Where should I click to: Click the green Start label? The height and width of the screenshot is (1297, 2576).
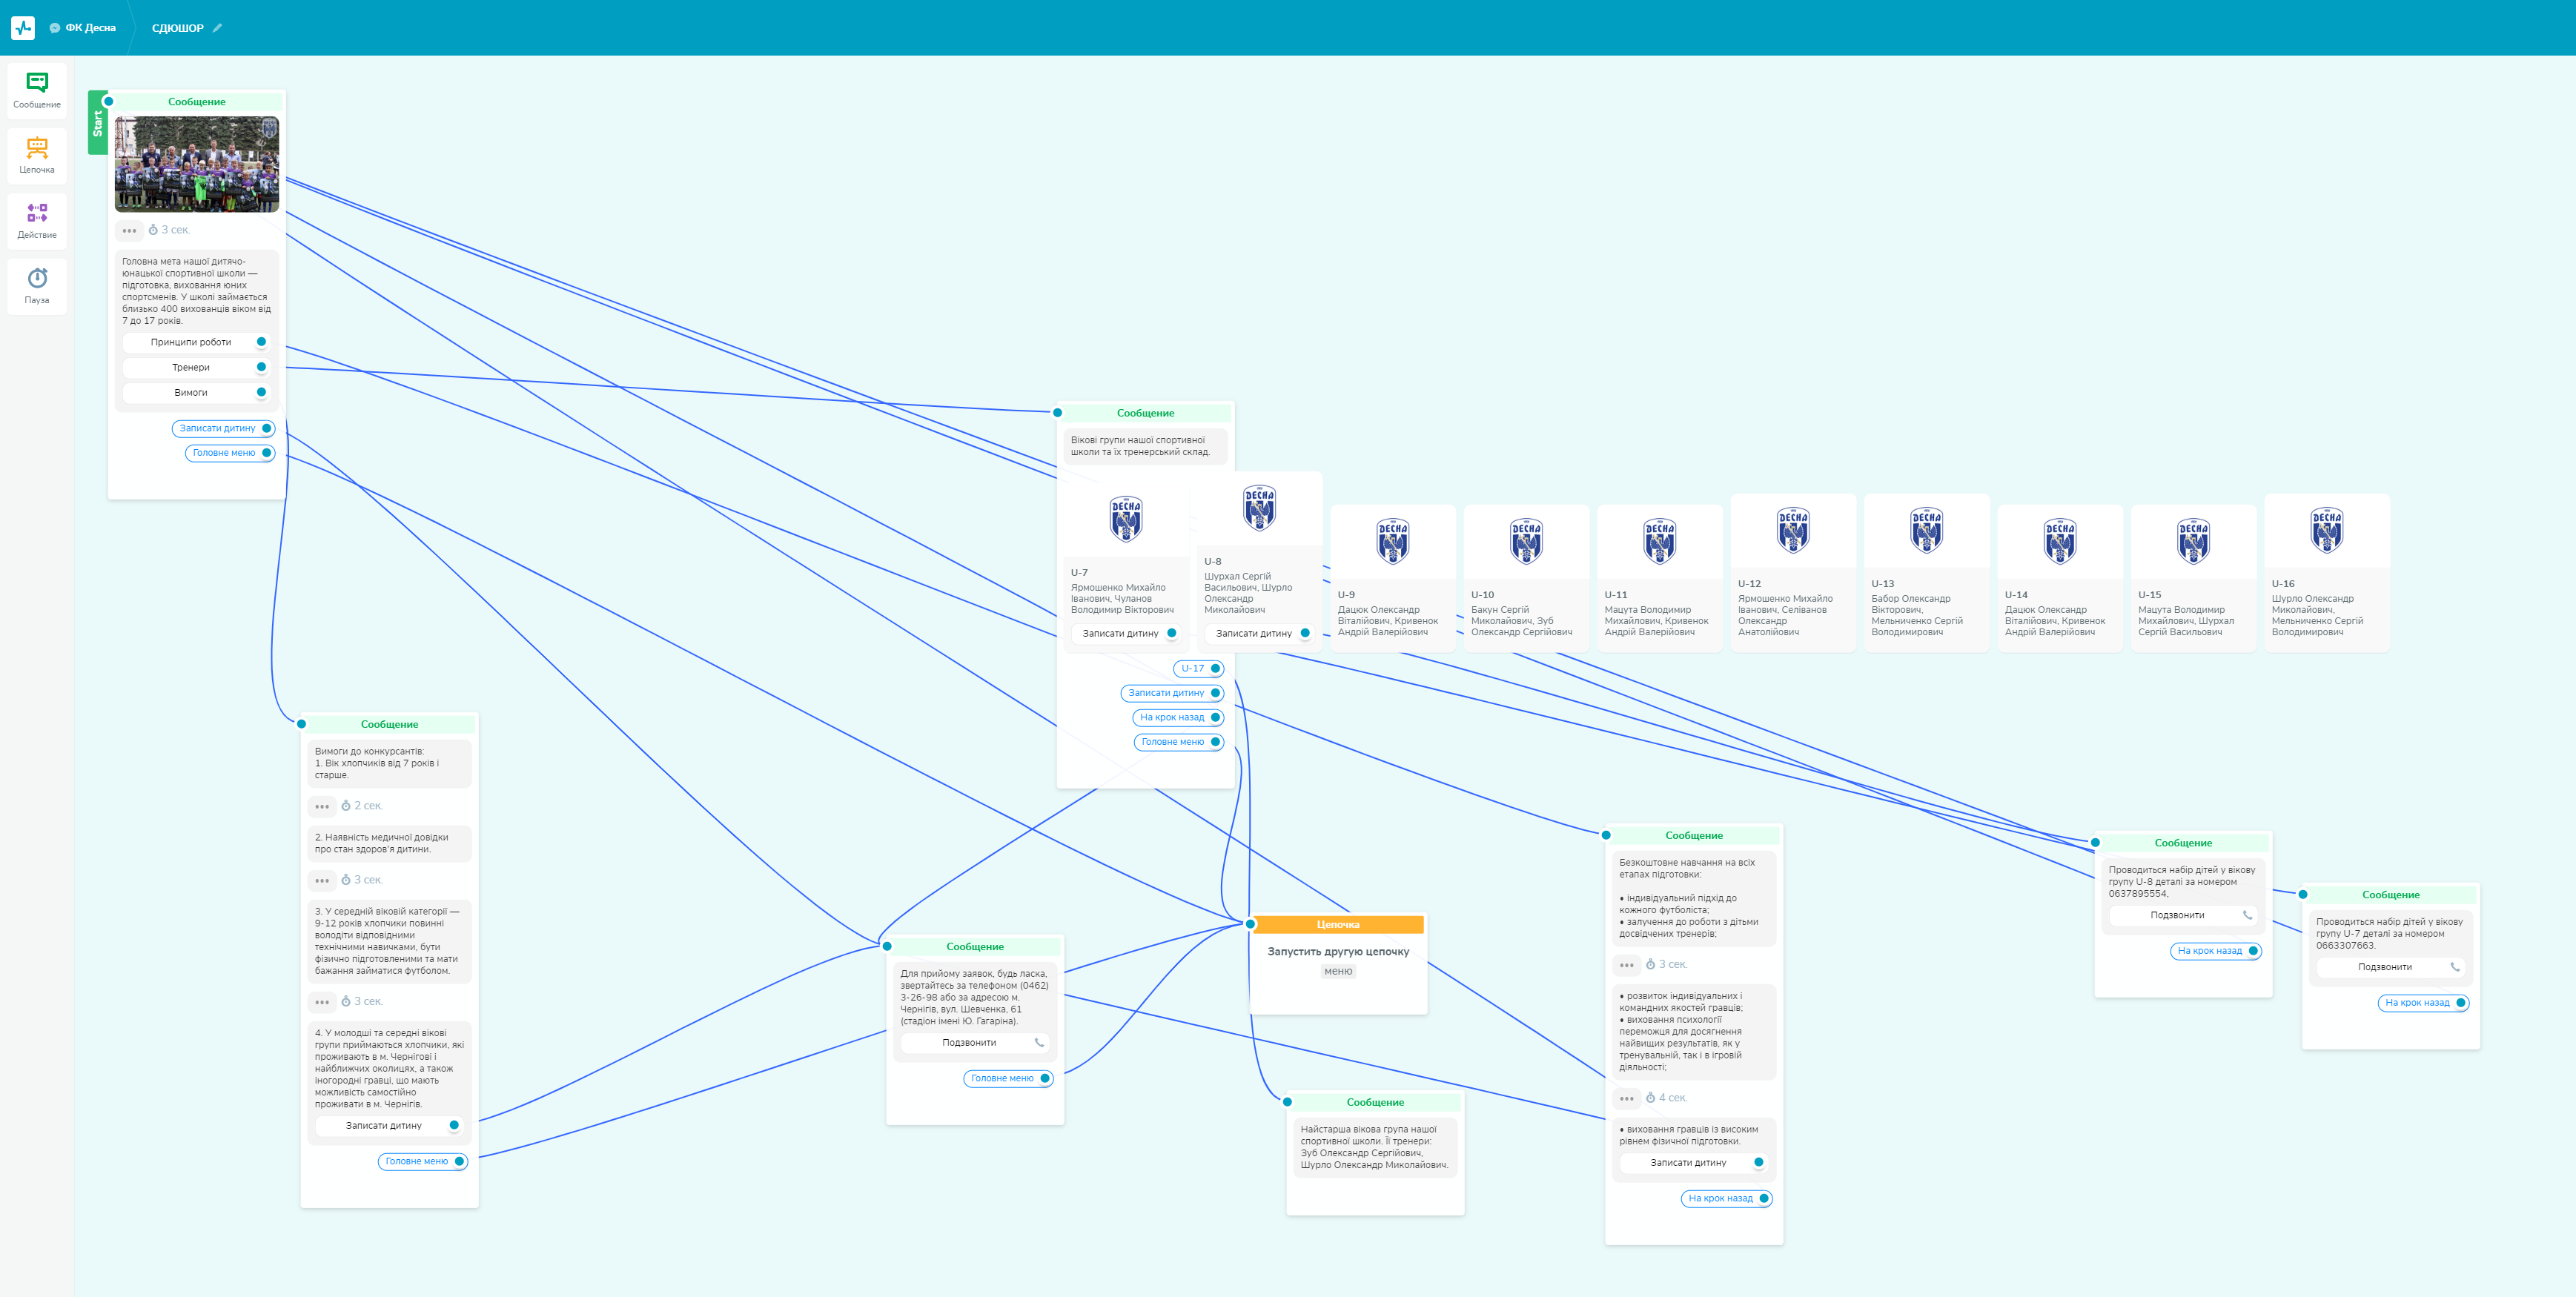pyautogui.click(x=98, y=122)
